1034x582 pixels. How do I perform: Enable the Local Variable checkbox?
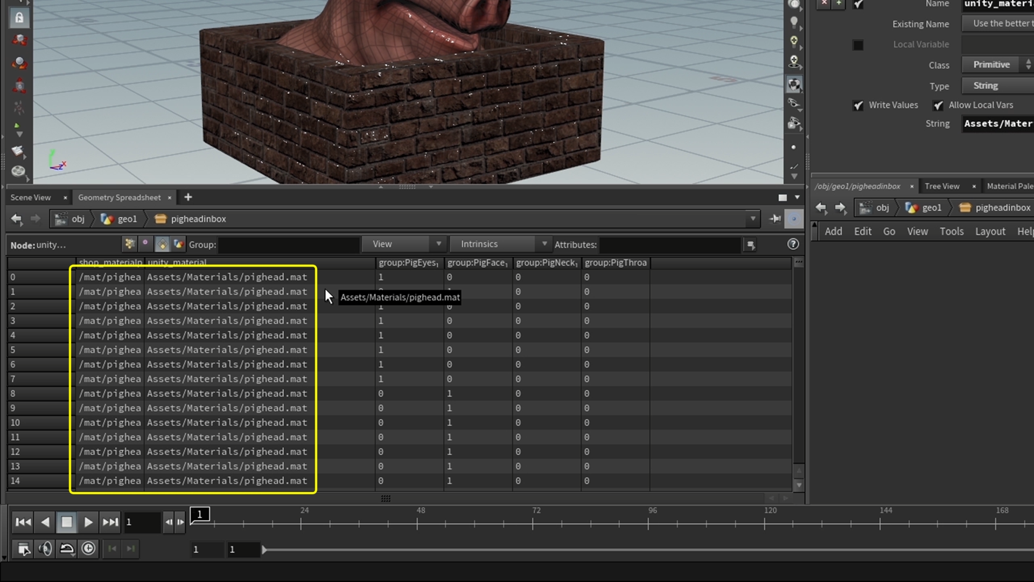(858, 45)
